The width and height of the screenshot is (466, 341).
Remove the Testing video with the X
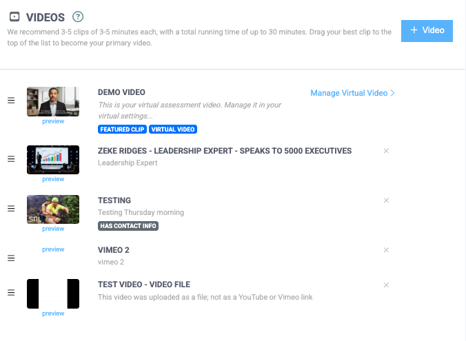386,200
